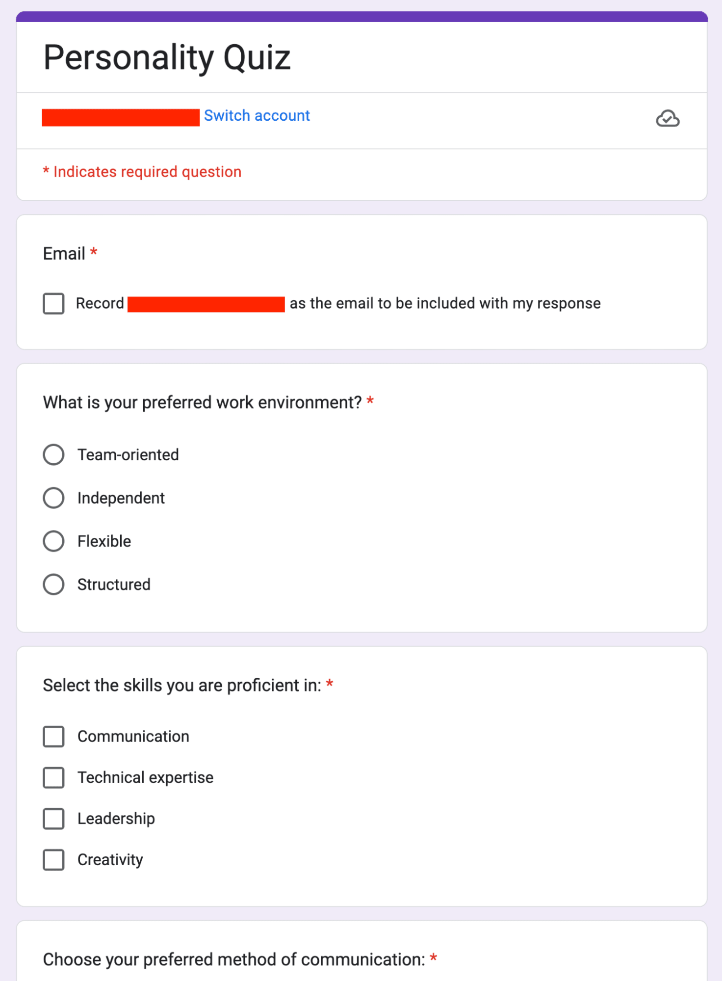Viewport: 722px width, 981px height.
Task: Click the purple header bar
Action: pyautogui.click(x=361, y=17)
